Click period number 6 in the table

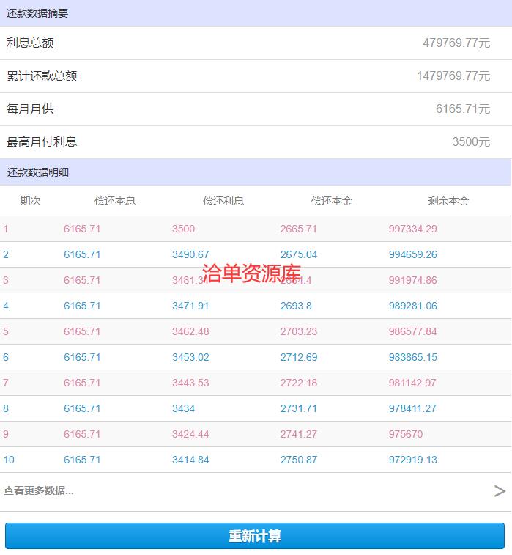pyautogui.click(x=6, y=357)
